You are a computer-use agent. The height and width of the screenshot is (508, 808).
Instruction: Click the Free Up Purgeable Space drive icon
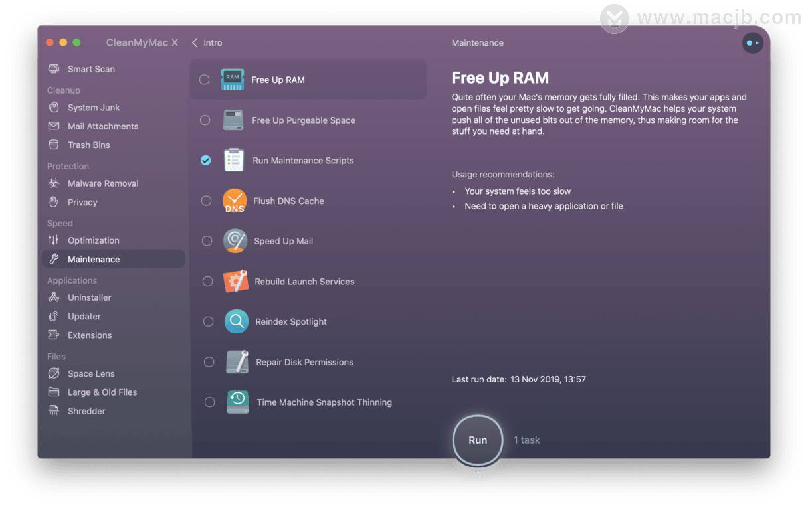233,120
